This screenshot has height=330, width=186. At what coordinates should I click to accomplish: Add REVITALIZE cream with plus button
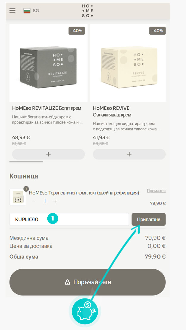tap(49, 154)
